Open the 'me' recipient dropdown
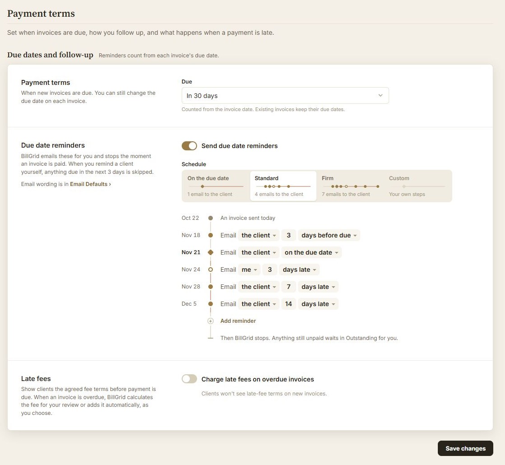Viewport: 505px width, 465px height. tap(249, 270)
